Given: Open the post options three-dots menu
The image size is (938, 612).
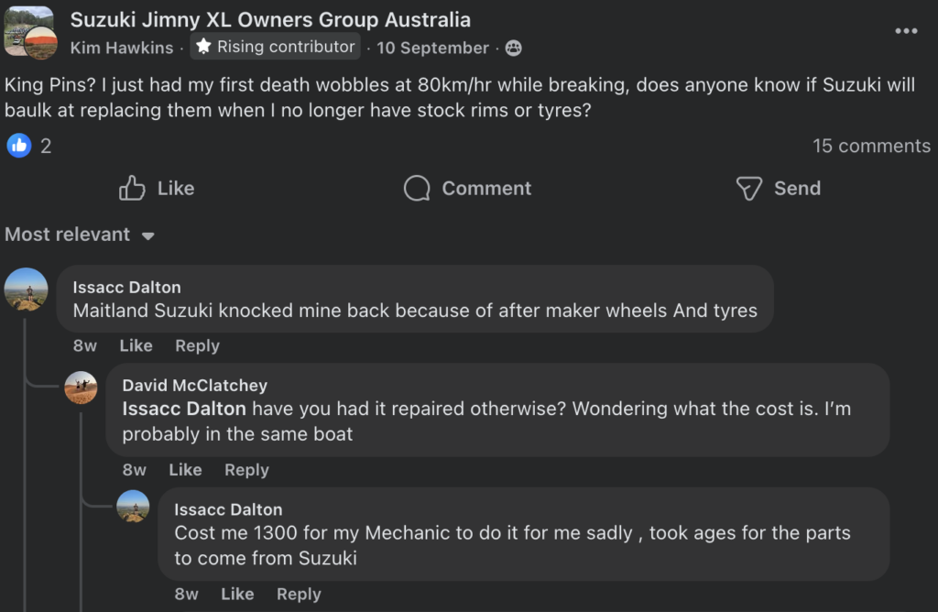Looking at the screenshot, I should [x=906, y=31].
